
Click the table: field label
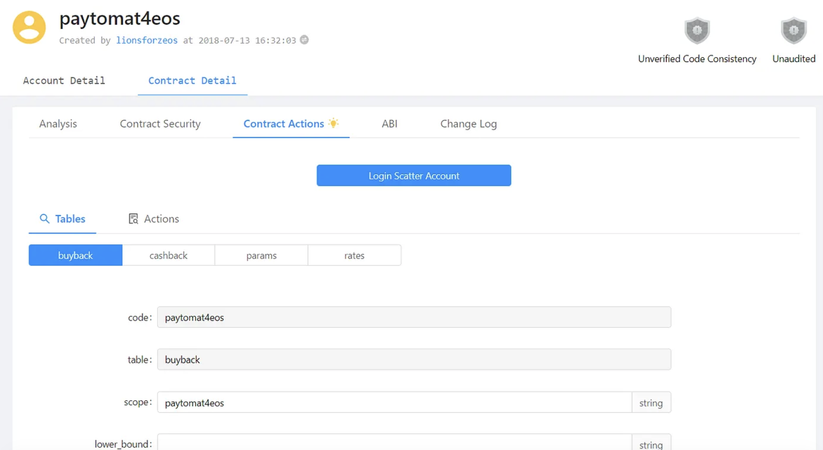140,359
